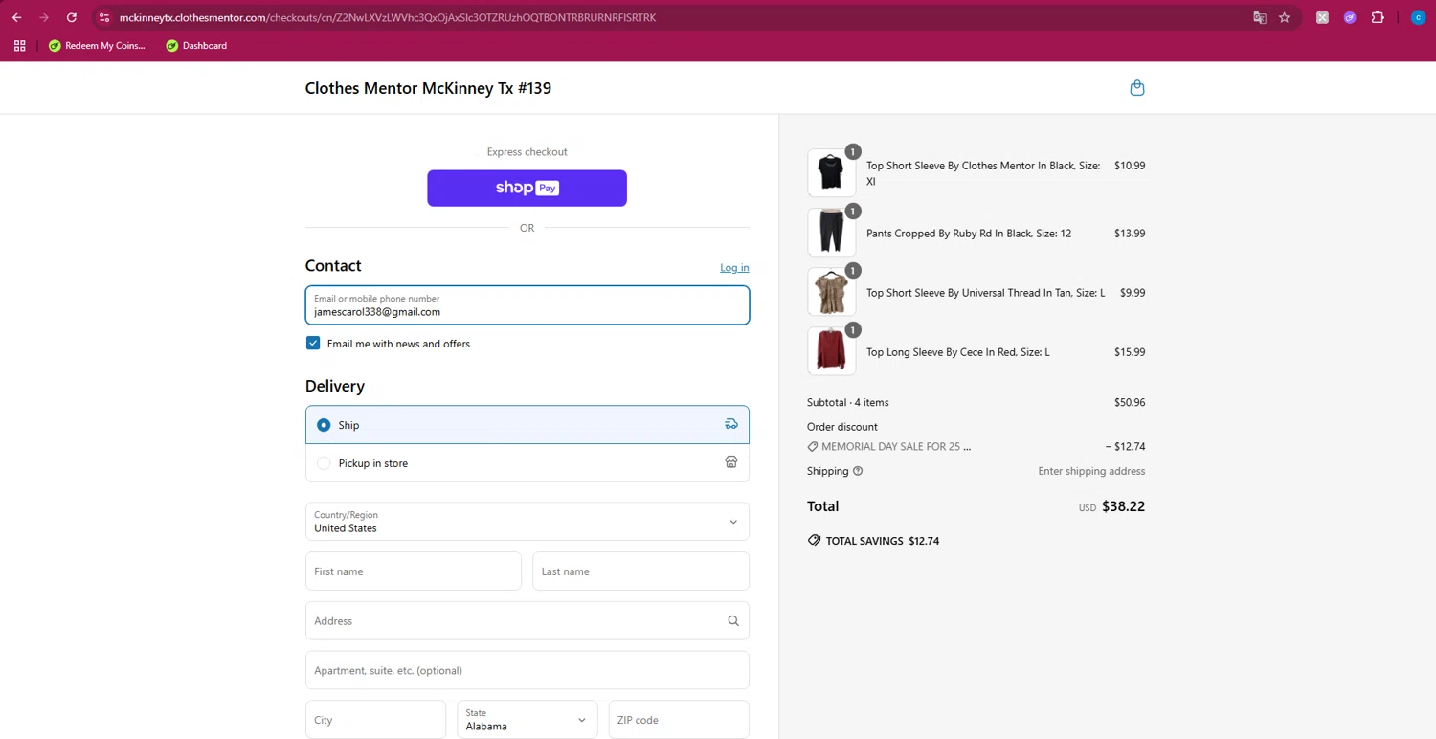The image size is (1436, 739).
Task: Bookmark this page with the star icon
Action: 1285,17
